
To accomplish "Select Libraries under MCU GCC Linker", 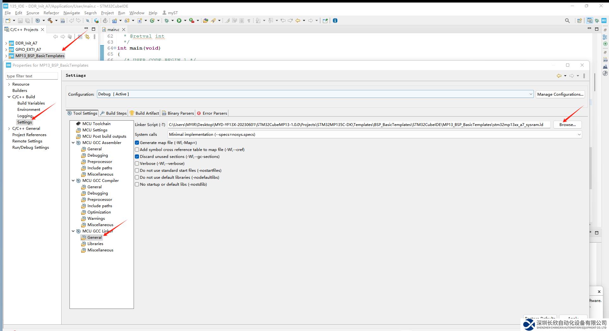I will click(x=95, y=244).
